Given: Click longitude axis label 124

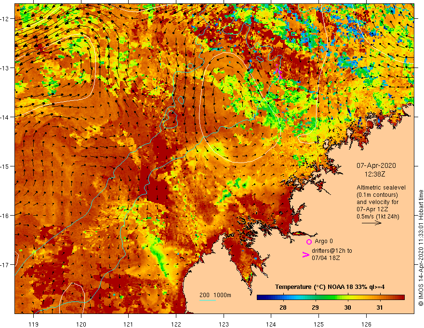Looking at the screenshot, I should click(271, 324).
